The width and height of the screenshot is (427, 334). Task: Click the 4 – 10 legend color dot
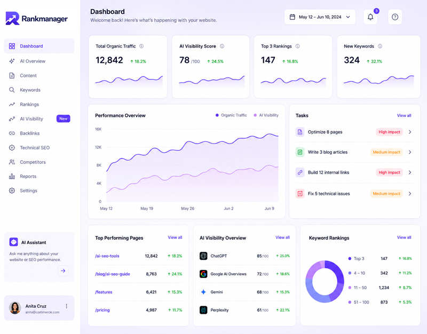point(350,273)
